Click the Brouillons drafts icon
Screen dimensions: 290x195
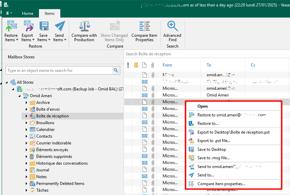point(33,123)
